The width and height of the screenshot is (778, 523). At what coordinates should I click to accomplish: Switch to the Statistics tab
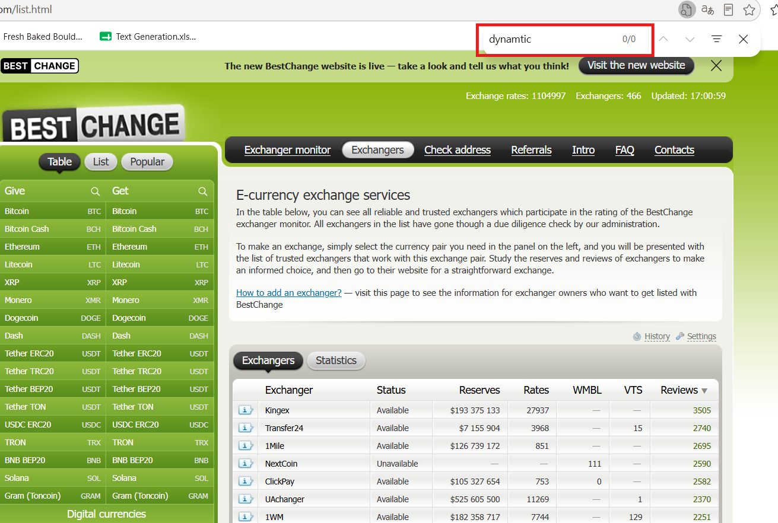(336, 361)
